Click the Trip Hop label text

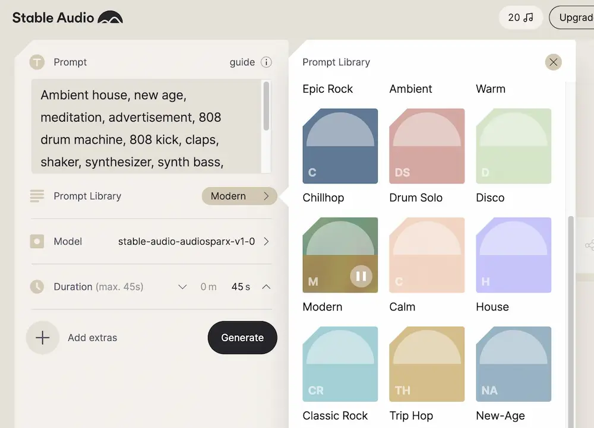tap(411, 416)
